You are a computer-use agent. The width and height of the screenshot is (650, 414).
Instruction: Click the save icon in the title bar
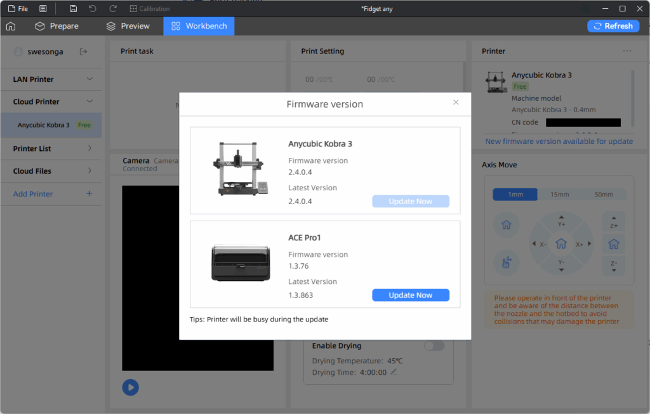click(74, 9)
